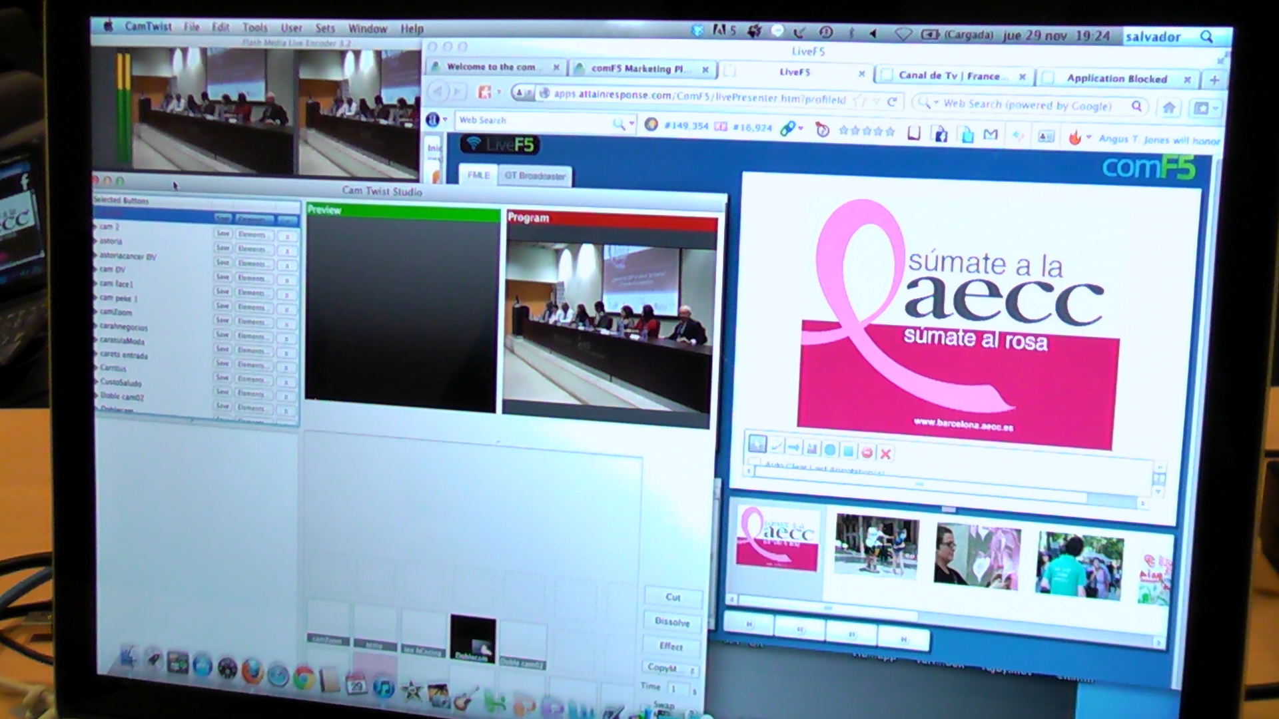Screen dimensions: 1279x719
Task: Toggle the Auto Clear Last Annotation checkbox
Action: click(x=755, y=462)
